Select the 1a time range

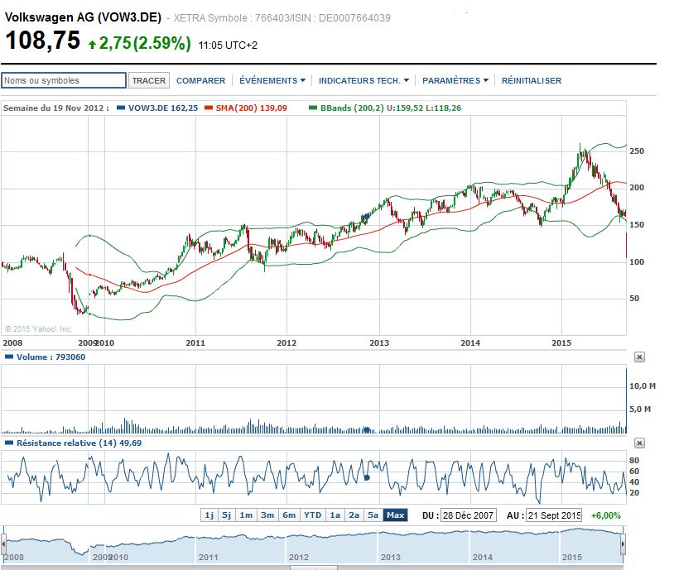coord(335,515)
